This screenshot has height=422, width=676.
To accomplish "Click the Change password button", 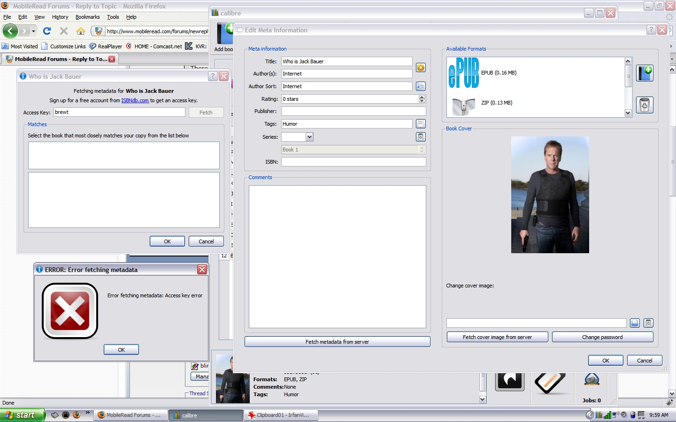I will coord(603,337).
